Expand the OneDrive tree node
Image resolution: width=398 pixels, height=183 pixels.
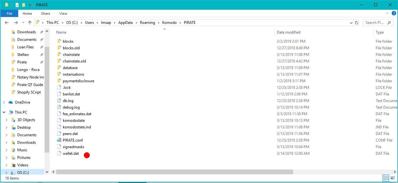[x=4, y=102]
